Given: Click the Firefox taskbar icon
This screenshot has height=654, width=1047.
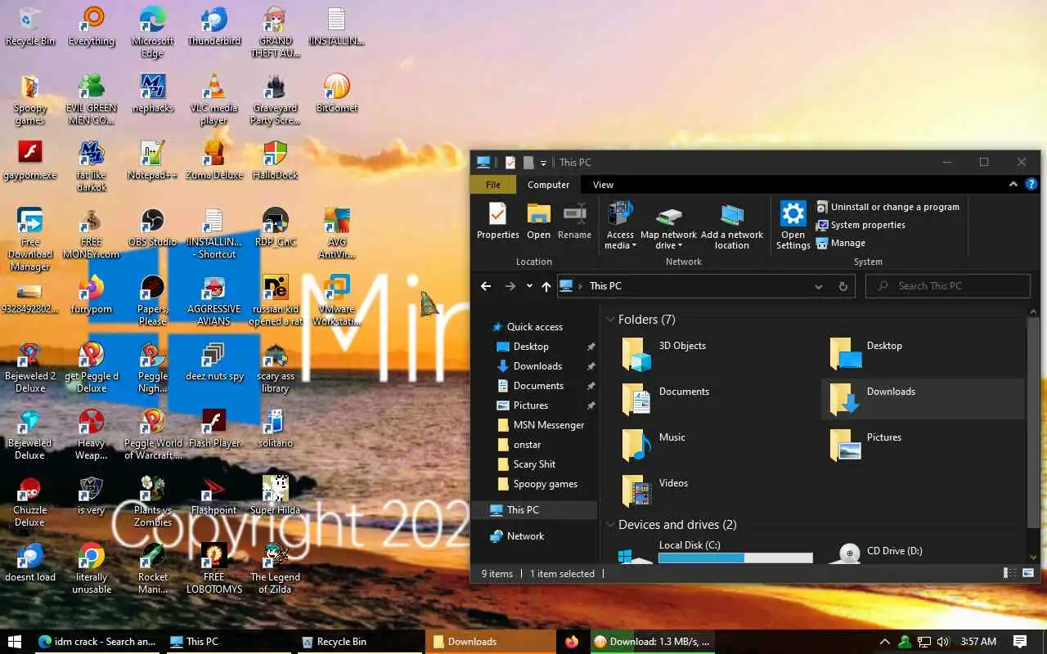Looking at the screenshot, I should 572,642.
